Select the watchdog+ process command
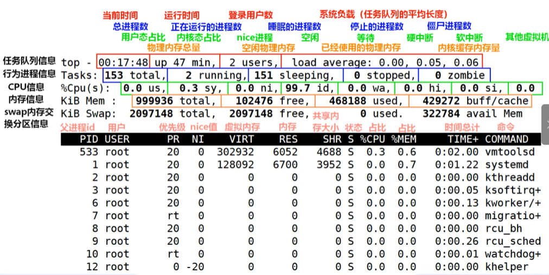The image size is (549, 275). [x=513, y=254]
